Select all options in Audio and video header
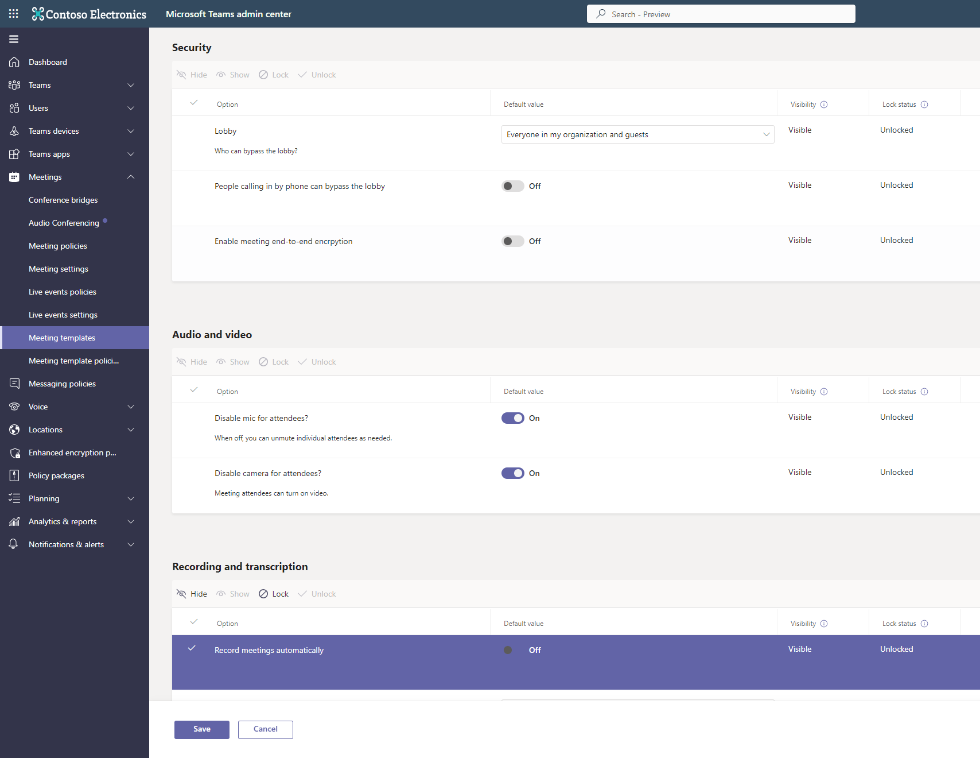Screen dimensions: 980x758 [194, 390]
